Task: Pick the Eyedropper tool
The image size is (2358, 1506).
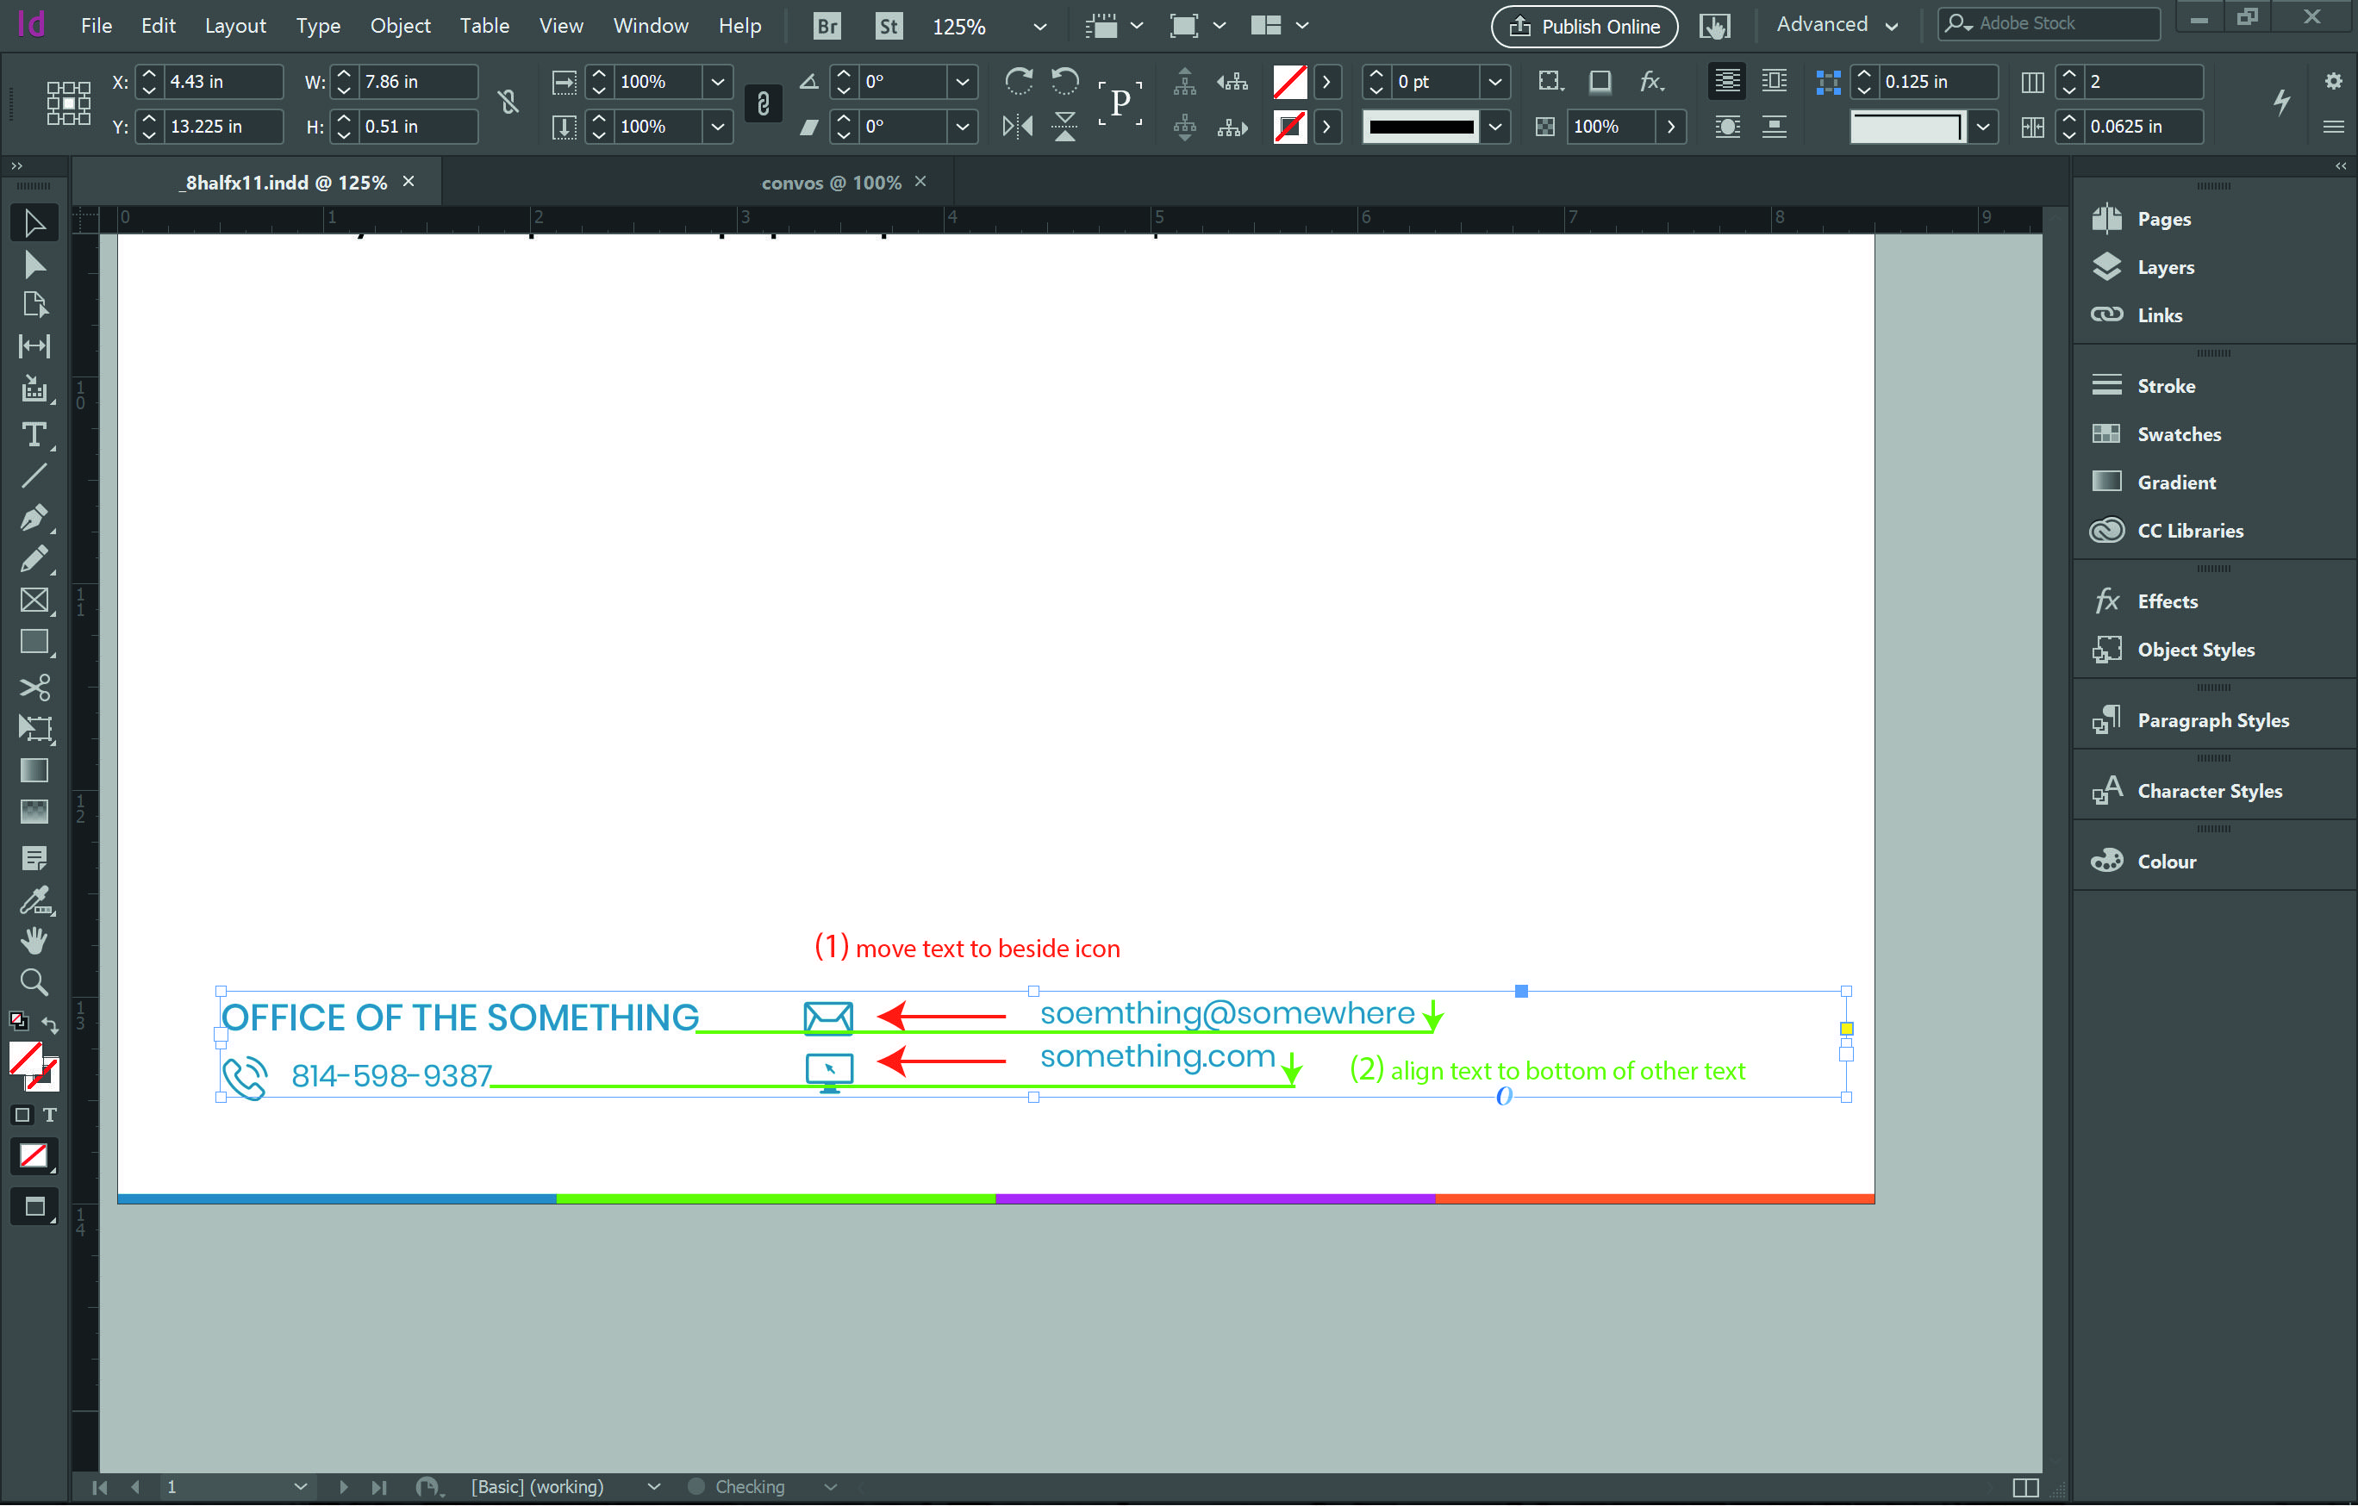Action: tap(34, 899)
